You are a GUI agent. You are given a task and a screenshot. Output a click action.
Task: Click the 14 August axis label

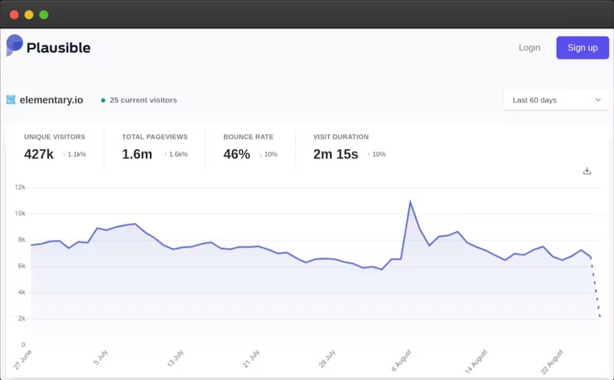coord(476,361)
